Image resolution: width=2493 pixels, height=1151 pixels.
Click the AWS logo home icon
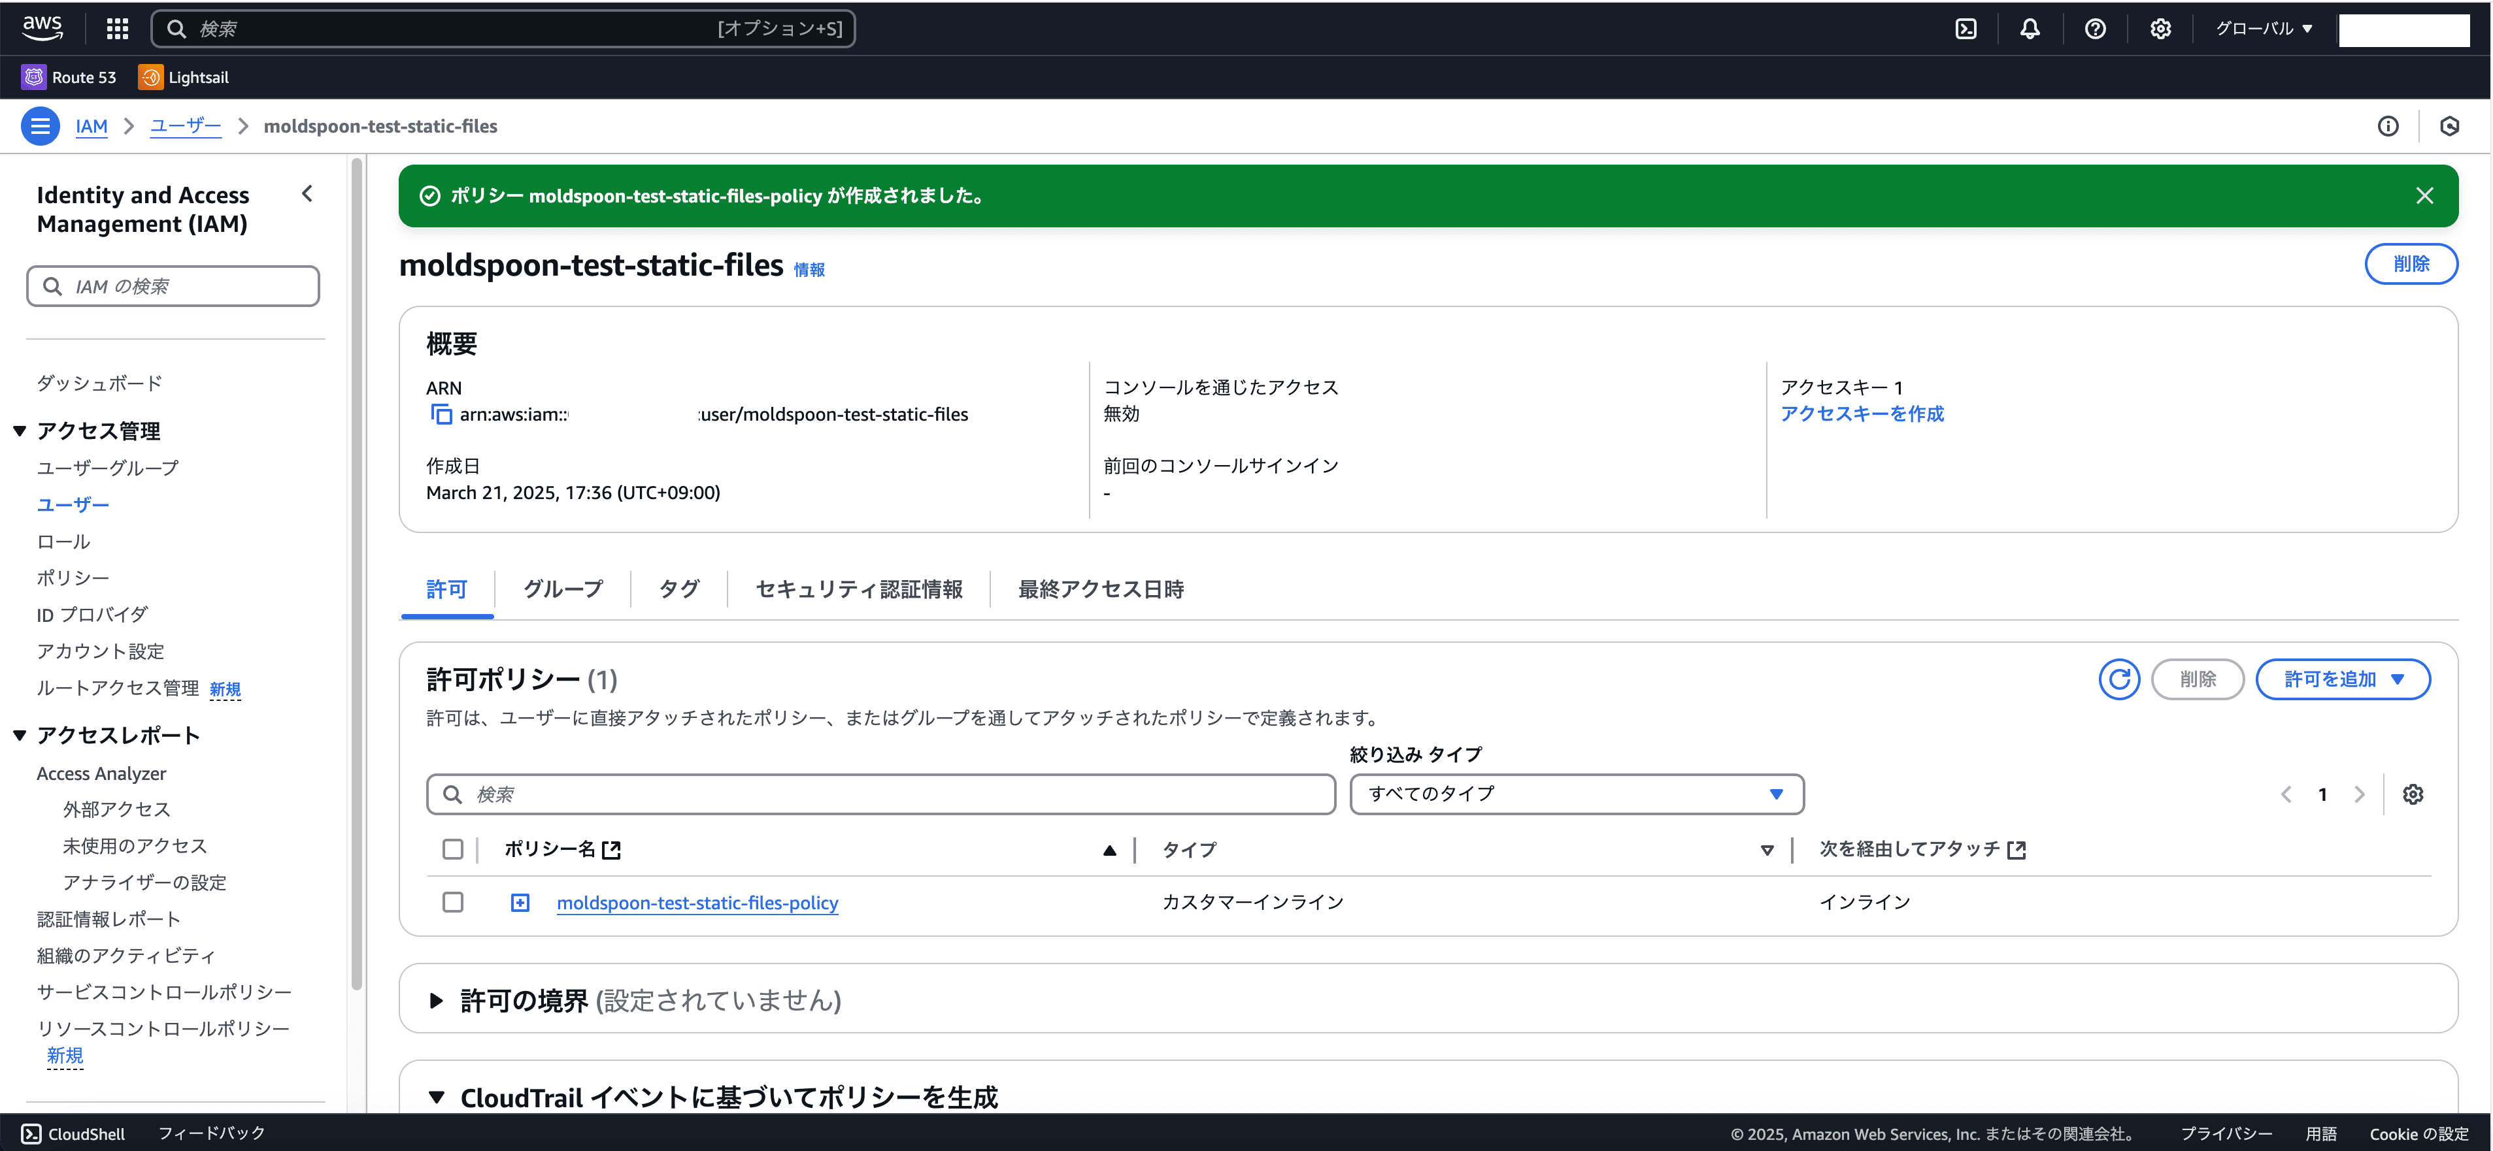tap(42, 28)
